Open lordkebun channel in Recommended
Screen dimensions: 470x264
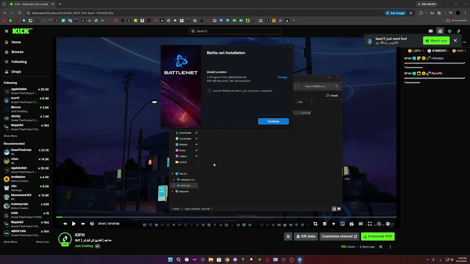(x=26, y=179)
